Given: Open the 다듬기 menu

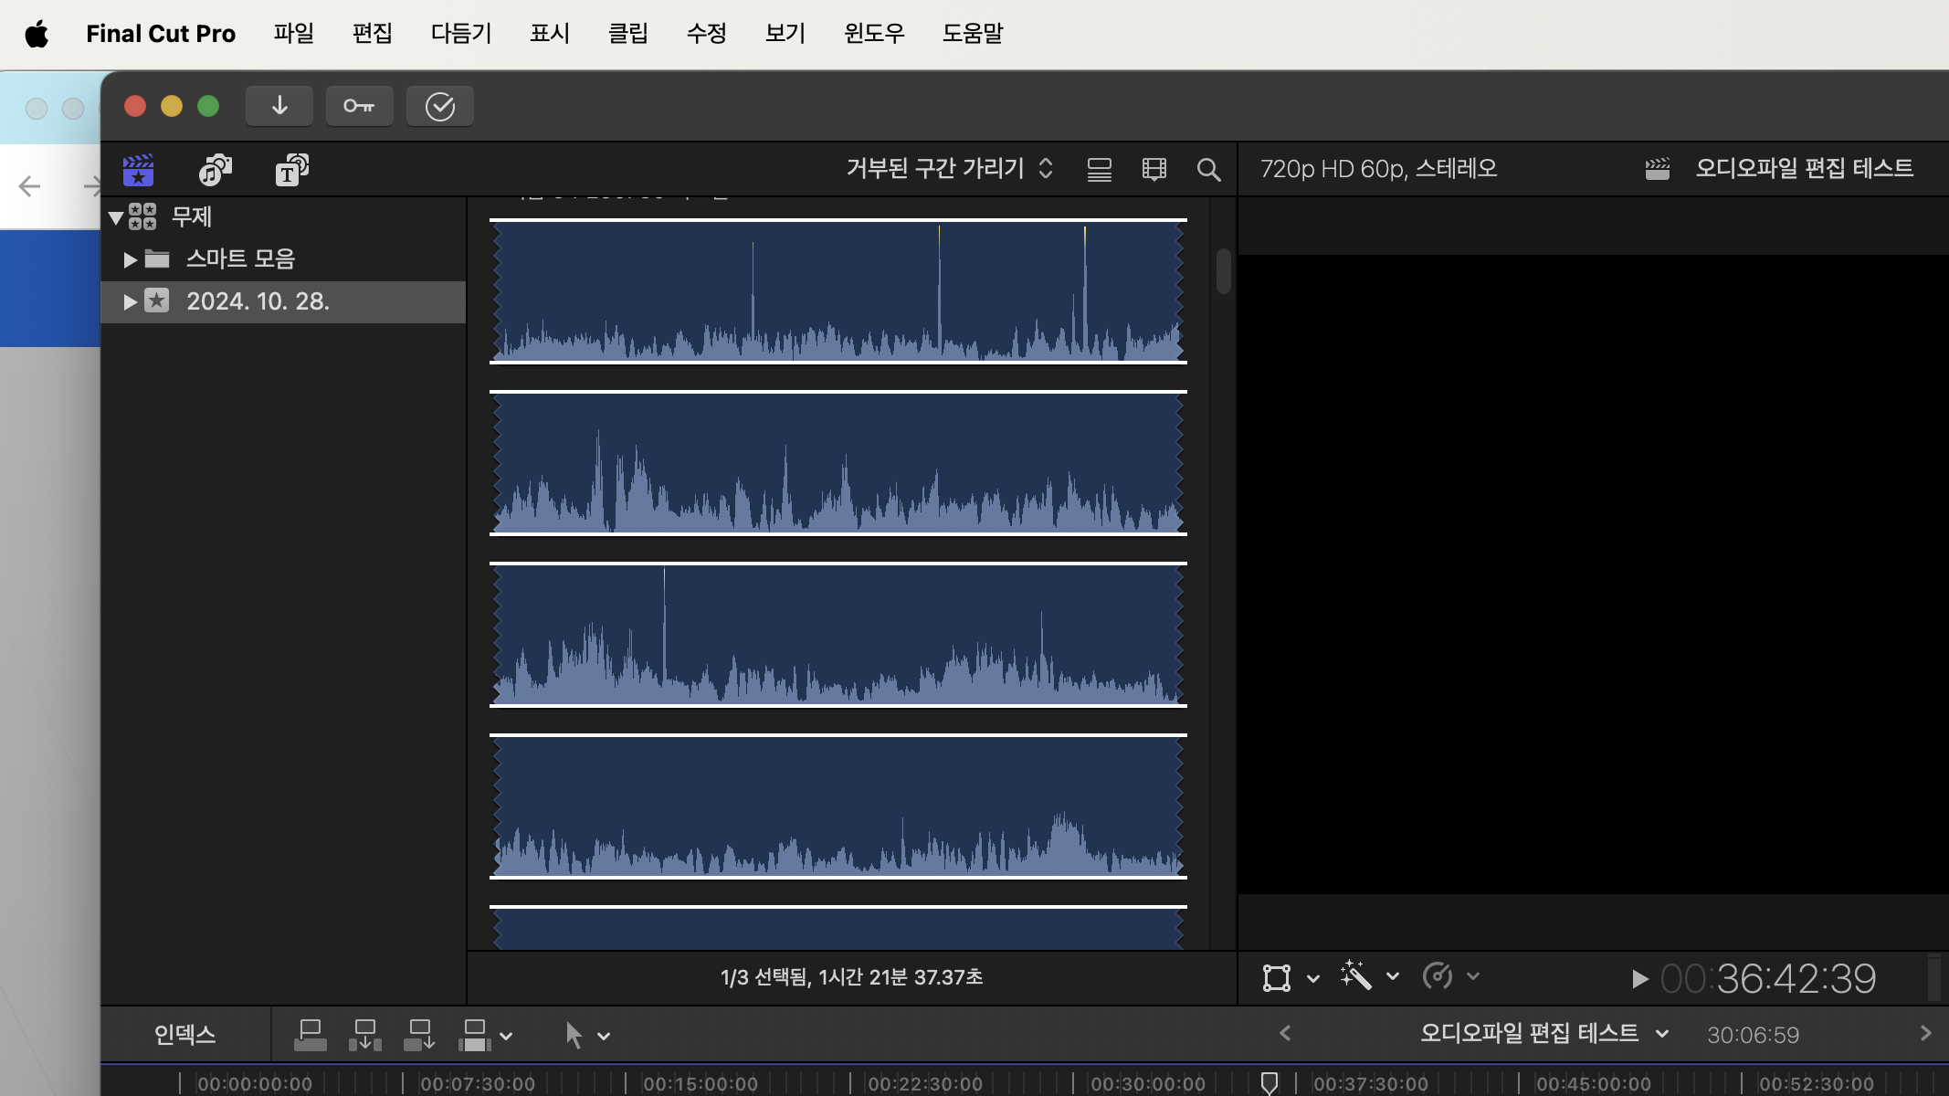Looking at the screenshot, I should (x=461, y=34).
